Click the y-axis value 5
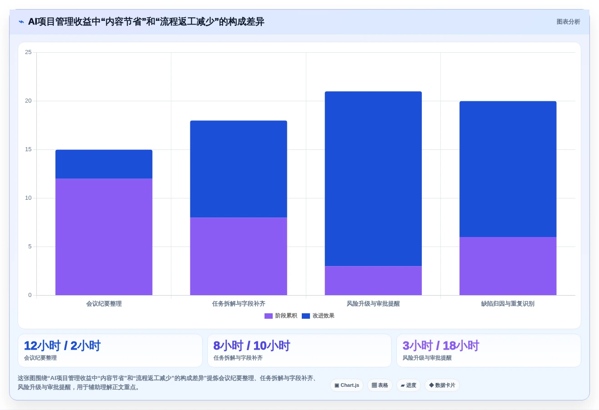 tap(30, 247)
